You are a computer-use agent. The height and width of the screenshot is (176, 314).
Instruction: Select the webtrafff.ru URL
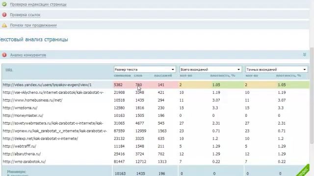(20, 146)
